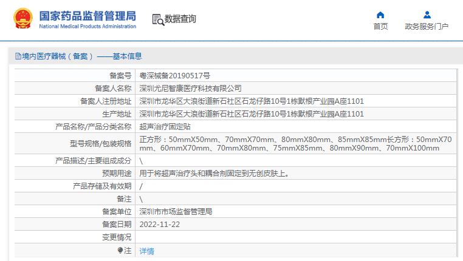This screenshot has width=463, height=261.
Task: Click the 备案人名称 row label
Action: [x=113, y=89]
